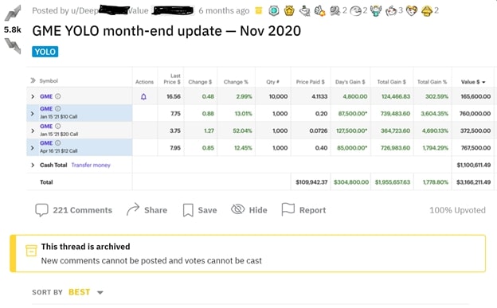Expand the Cash Total row
This screenshot has height=308, width=497.
33,165
